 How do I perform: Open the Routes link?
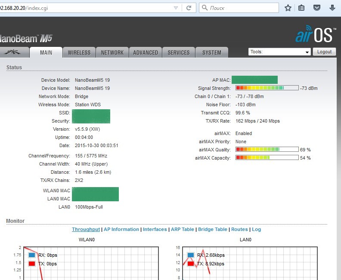(x=239, y=229)
